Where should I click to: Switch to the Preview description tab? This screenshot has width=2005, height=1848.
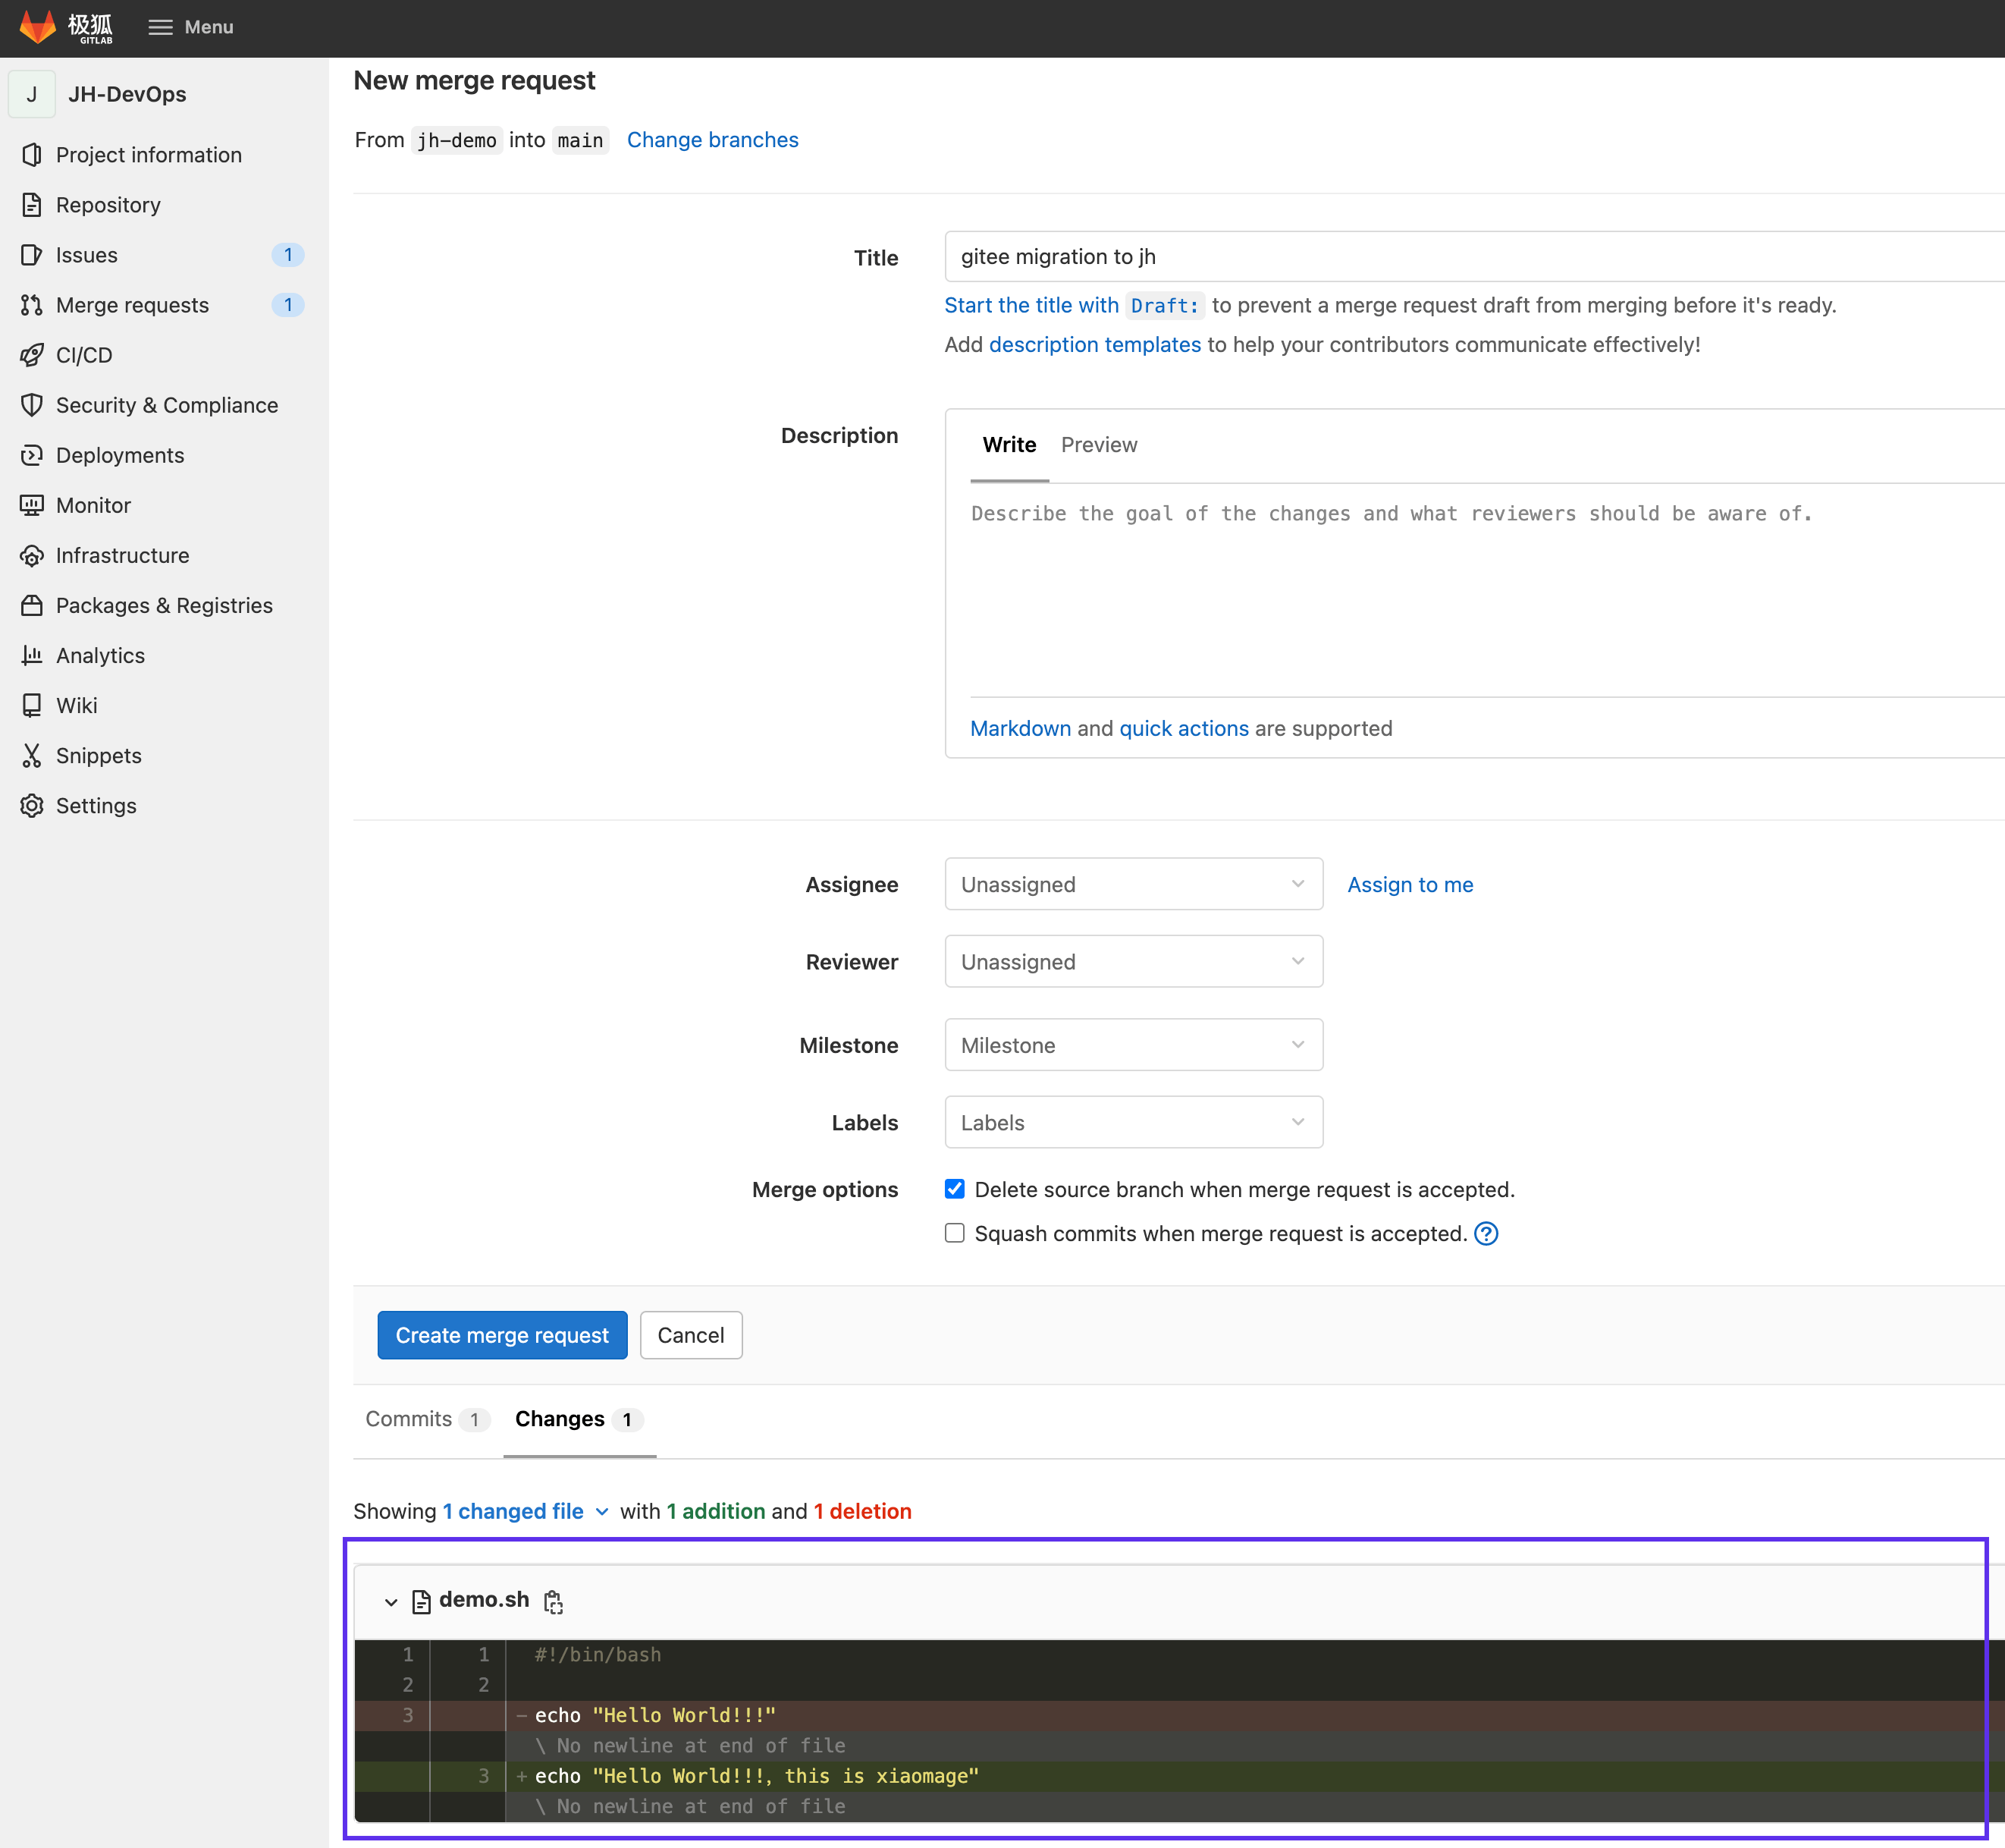[1099, 445]
